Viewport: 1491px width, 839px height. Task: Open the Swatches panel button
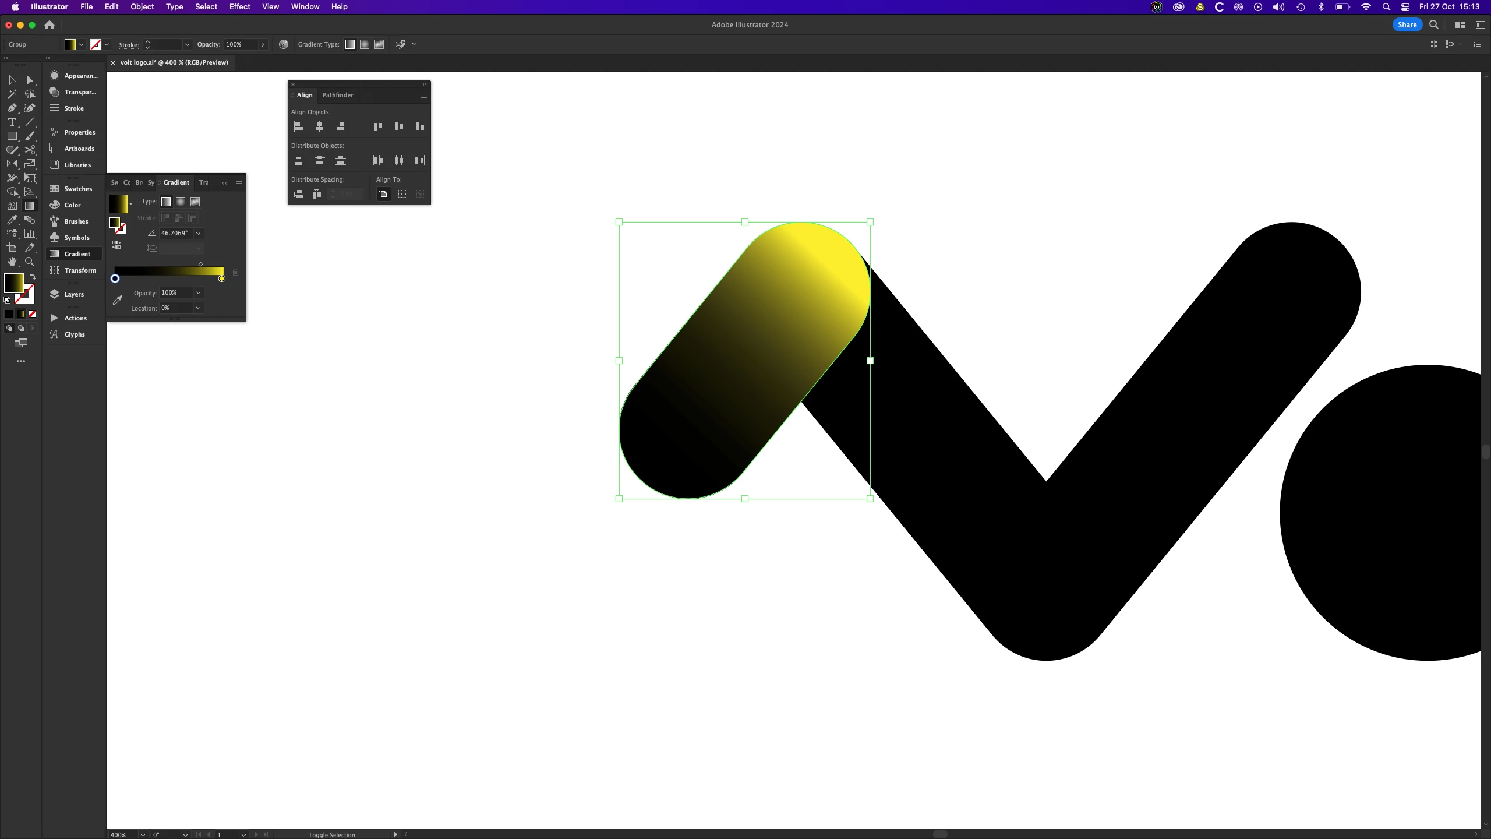coord(78,189)
